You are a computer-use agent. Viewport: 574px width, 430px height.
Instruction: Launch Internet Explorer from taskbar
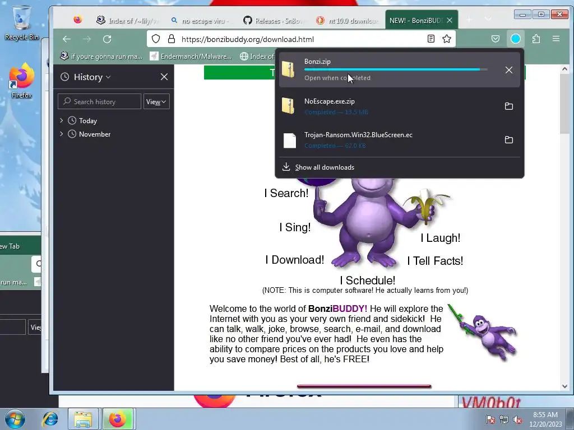50,419
